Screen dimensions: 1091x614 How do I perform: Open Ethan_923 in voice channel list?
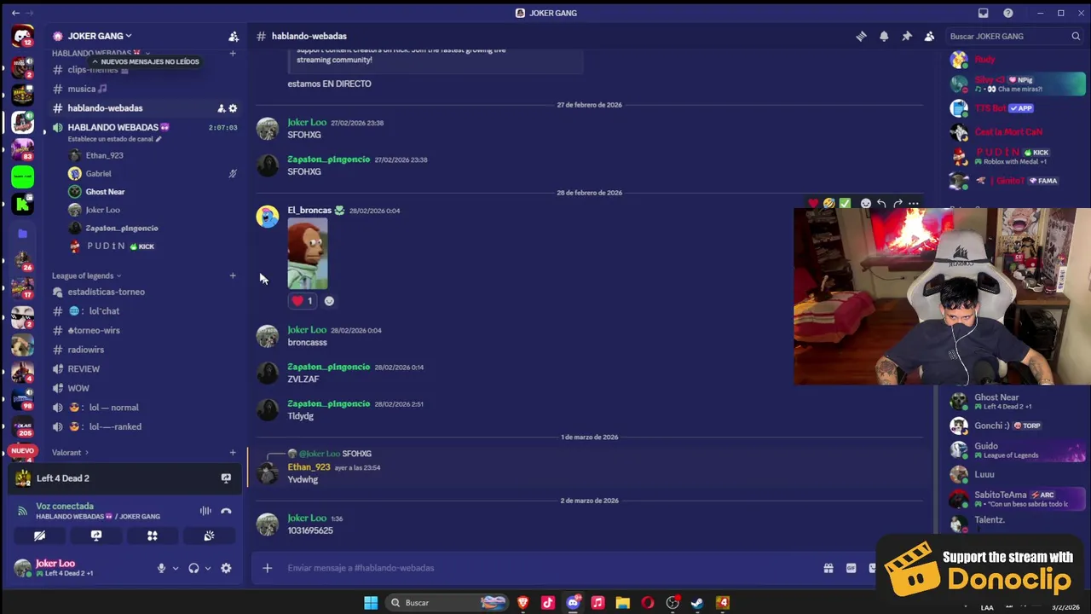click(x=104, y=155)
